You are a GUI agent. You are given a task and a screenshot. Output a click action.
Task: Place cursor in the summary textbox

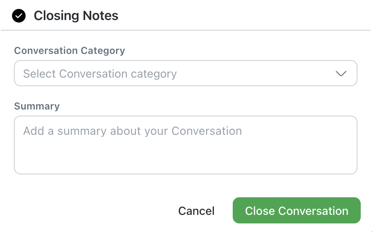click(x=185, y=145)
